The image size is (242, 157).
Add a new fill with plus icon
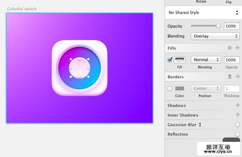237,48
